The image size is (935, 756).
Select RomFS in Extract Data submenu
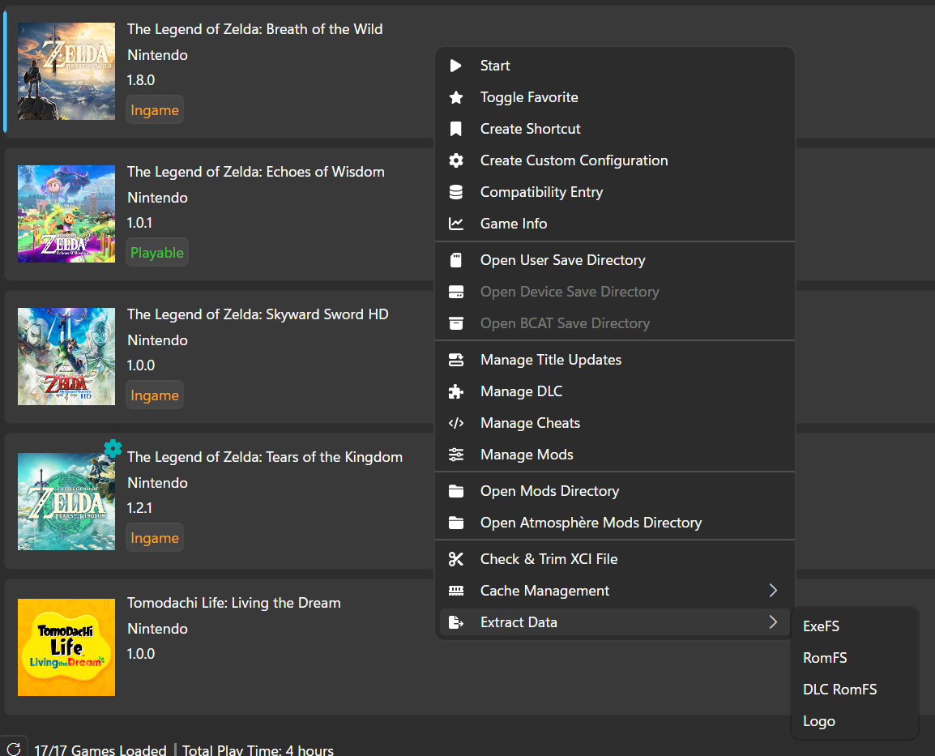pyautogui.click(x=854, y=658)
